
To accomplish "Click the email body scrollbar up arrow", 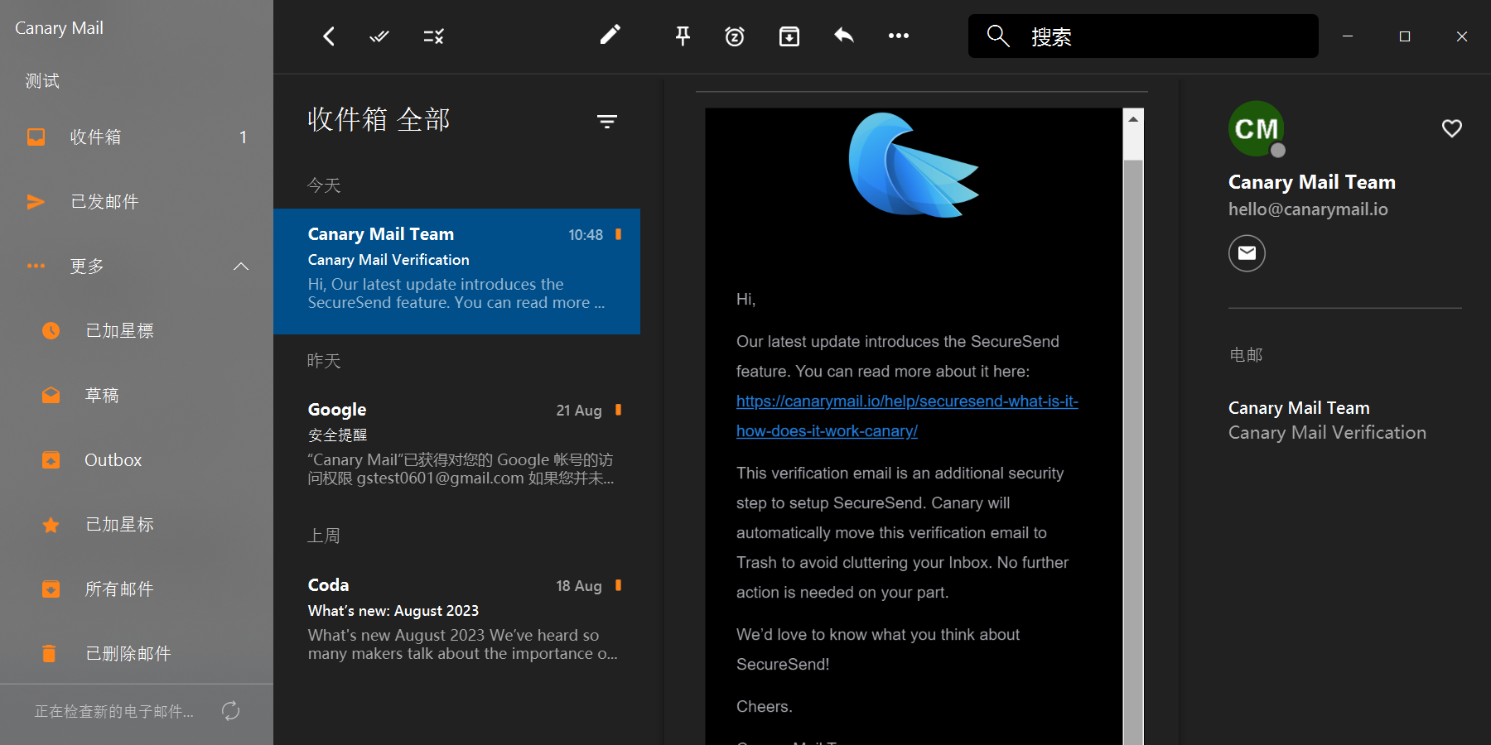I will pyautogui.click(x=1133, y=119).
